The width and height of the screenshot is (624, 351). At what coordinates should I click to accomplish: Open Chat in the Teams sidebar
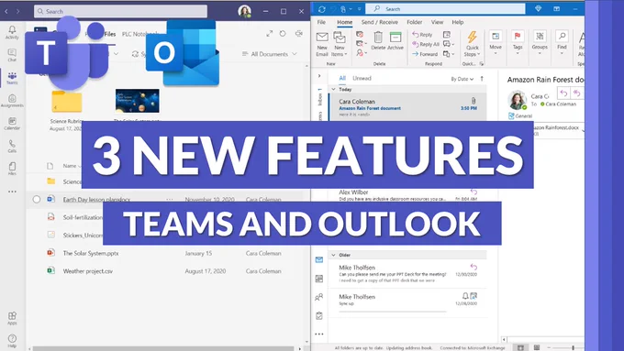tap(12, 55)
